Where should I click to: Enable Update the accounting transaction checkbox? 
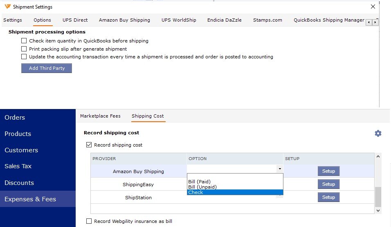[x=24, y=57]
